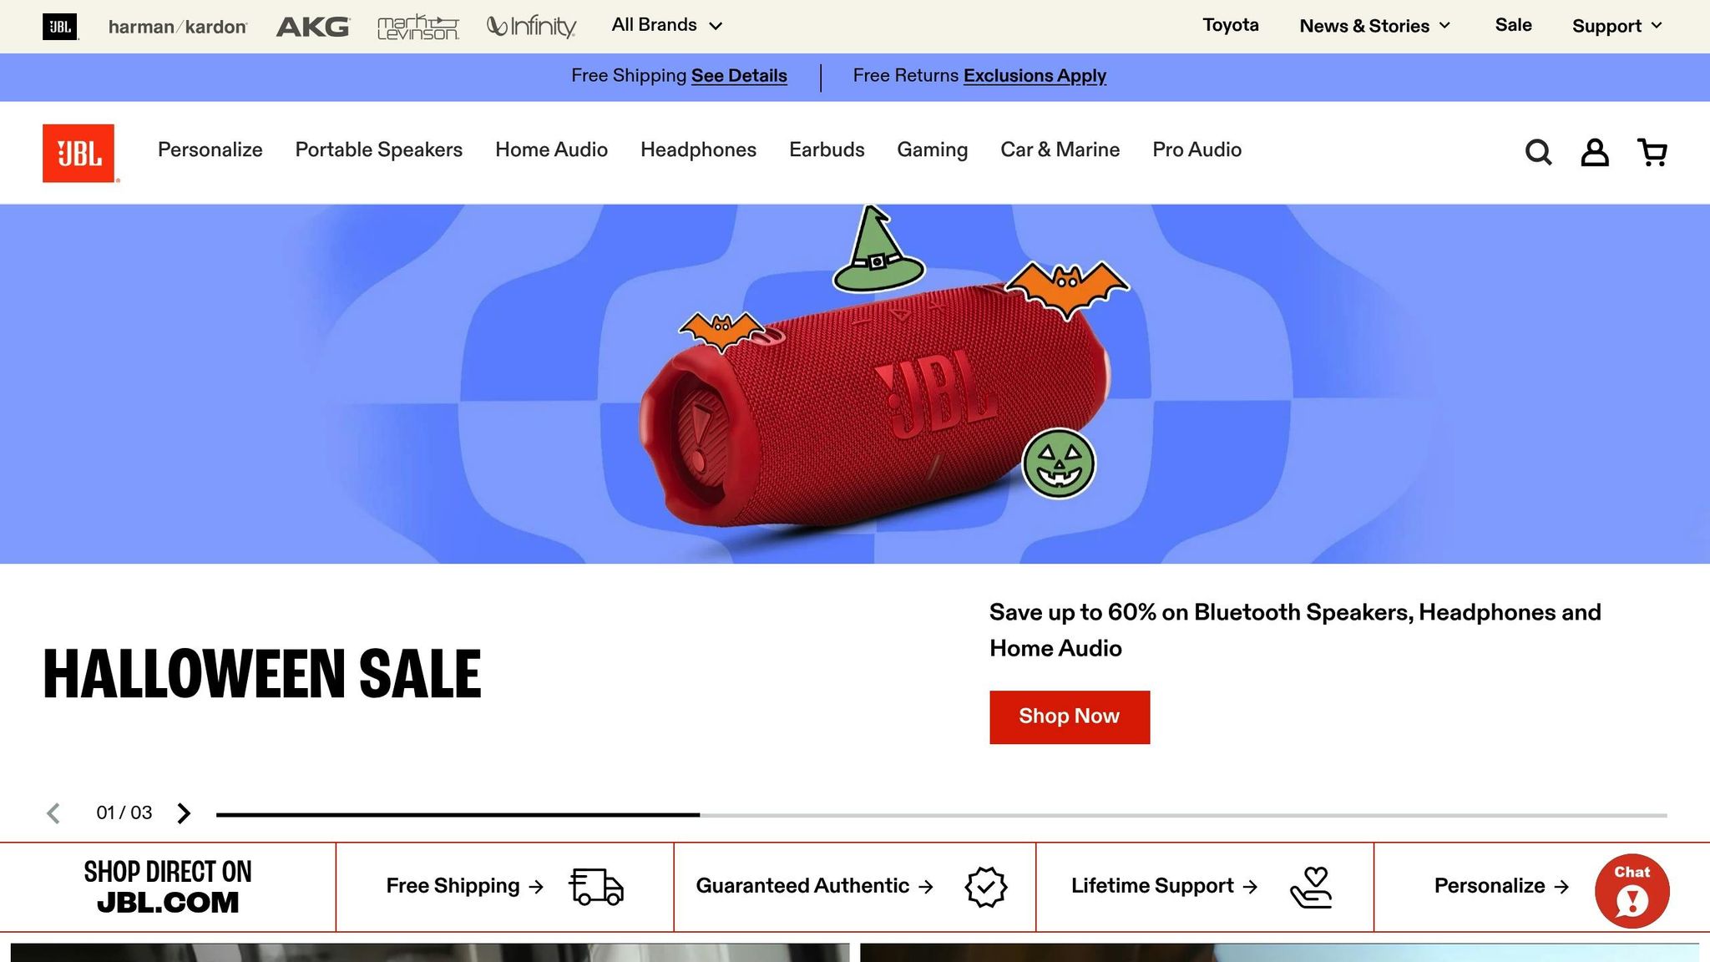1710x962 pixels.
Task: Expand the All Brands dropdown
Action: [666, 25]
